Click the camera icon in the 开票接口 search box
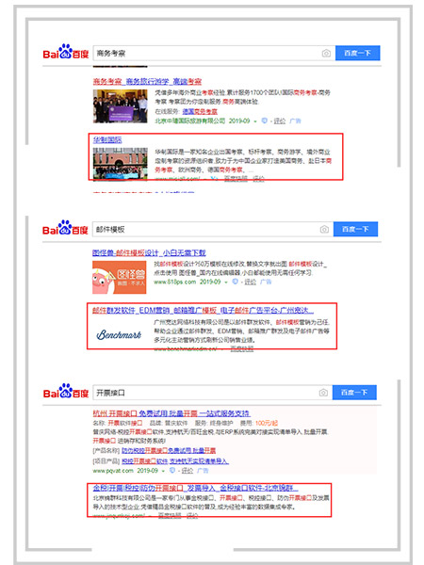Viewport: 424px width, 565px height. 323,393
